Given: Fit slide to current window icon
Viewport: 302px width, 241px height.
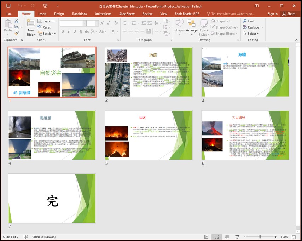Looking at the screenshot, I should pyautogui.click(x=294, y=237).
